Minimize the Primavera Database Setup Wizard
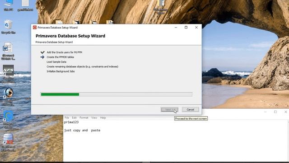This screenshot has width=289, height=163. pyautogui.click(x=176, y=27)
